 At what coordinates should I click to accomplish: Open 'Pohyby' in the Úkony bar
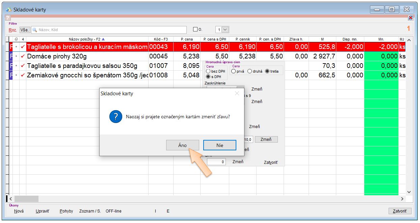tap(66, 211)
